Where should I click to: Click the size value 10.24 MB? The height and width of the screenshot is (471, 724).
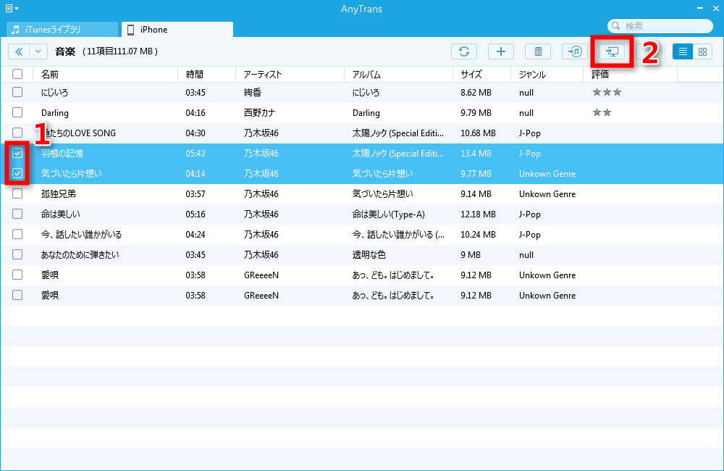pyautogui.click(x=478, y=235)
